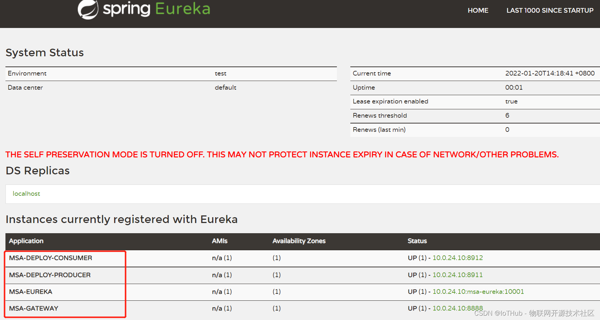
Task: Click Availability Zones value for MSA-DEPLOY-CONSUMER
Action: 277,258
